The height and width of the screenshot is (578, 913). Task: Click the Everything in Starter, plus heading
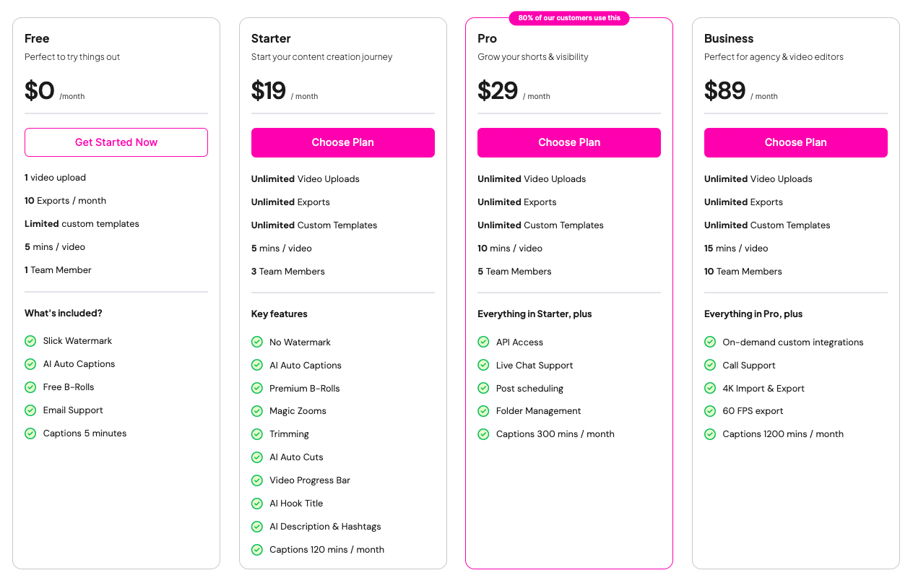(535, 314)
